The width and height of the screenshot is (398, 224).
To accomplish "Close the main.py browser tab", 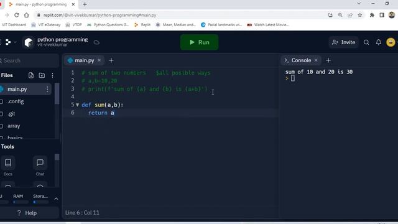I will (x=73, y=4).
